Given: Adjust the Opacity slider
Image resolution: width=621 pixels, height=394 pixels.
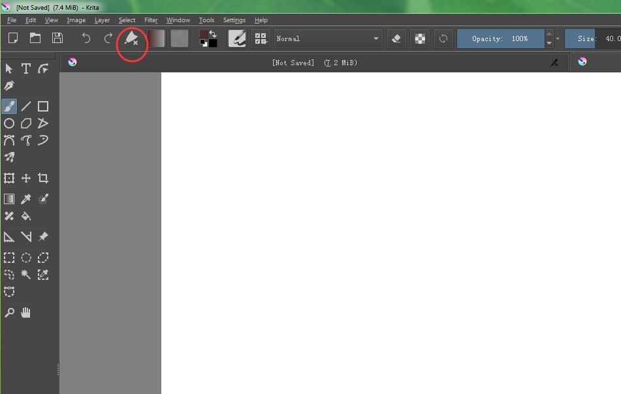Looking at the screenshot, I should click(500, 38).
